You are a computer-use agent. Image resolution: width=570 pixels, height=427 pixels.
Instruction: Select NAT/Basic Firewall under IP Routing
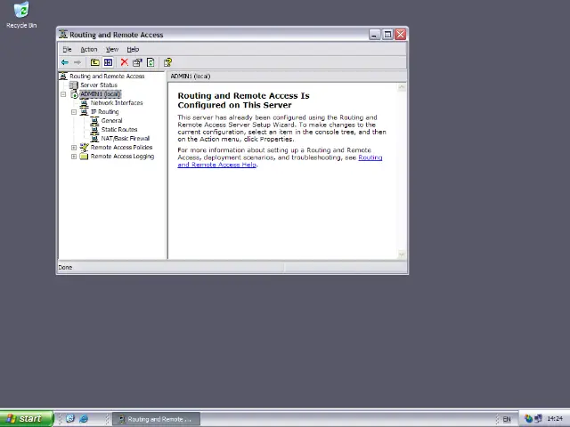click(x=125, y=139)
